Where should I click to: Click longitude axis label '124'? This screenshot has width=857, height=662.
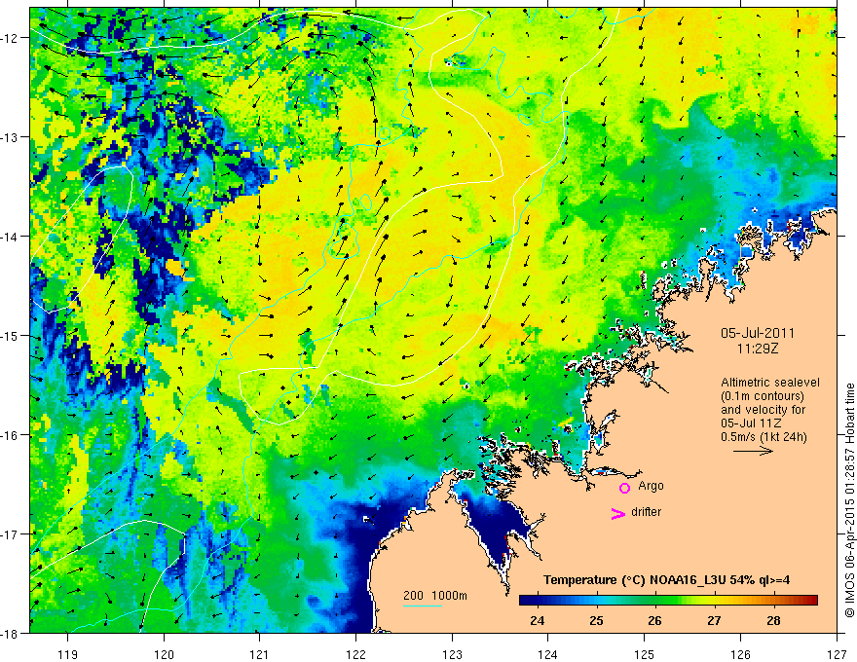(548, 654)
